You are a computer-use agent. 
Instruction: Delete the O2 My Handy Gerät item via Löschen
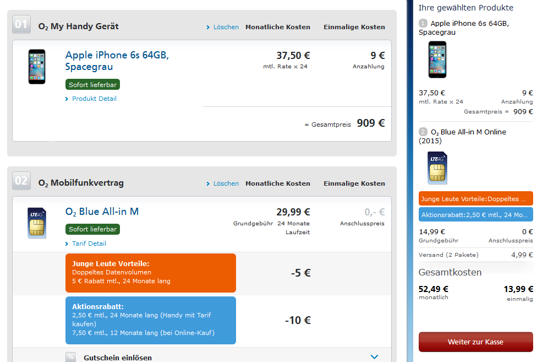click(x=223, y=27)
